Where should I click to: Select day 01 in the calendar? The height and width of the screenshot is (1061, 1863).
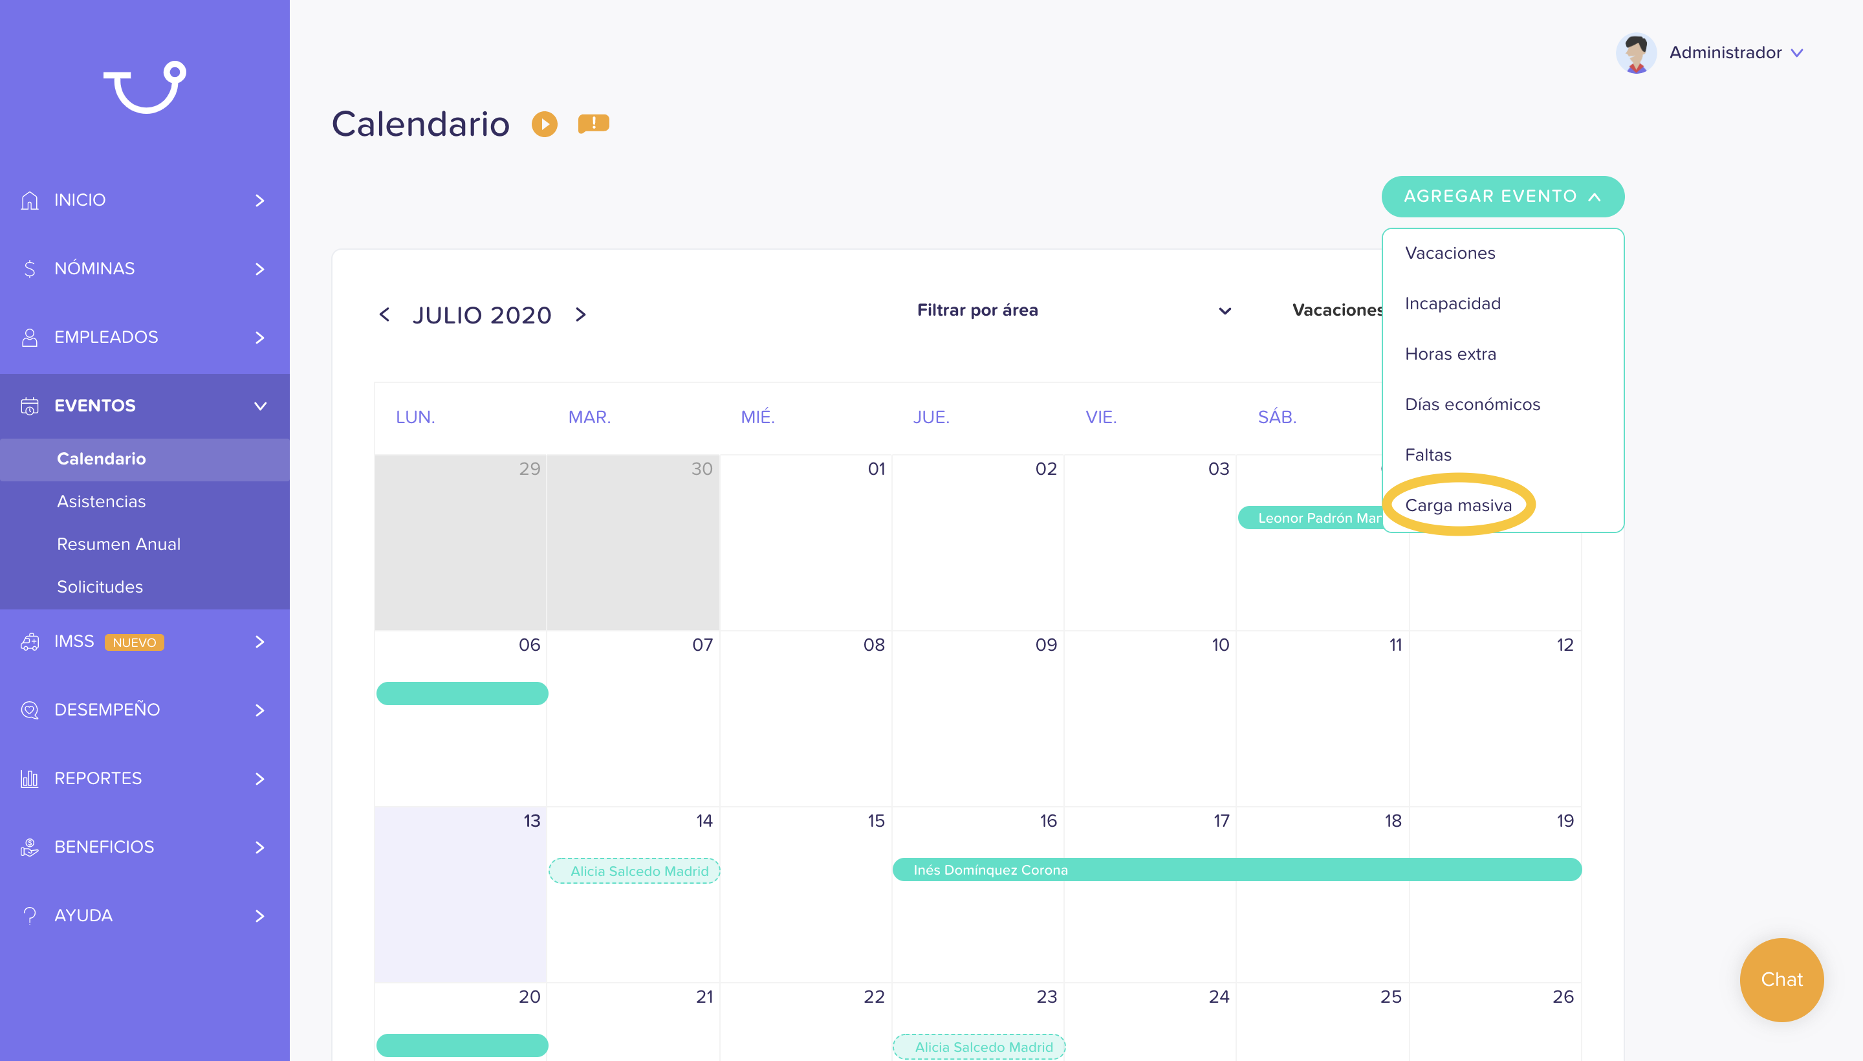pyautogui.click(x=805, y=543)
